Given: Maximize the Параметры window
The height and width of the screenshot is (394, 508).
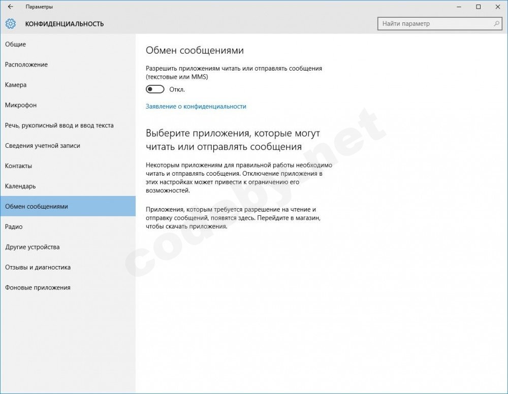Looking at the screenshot, I should click(x=478, y=7).
